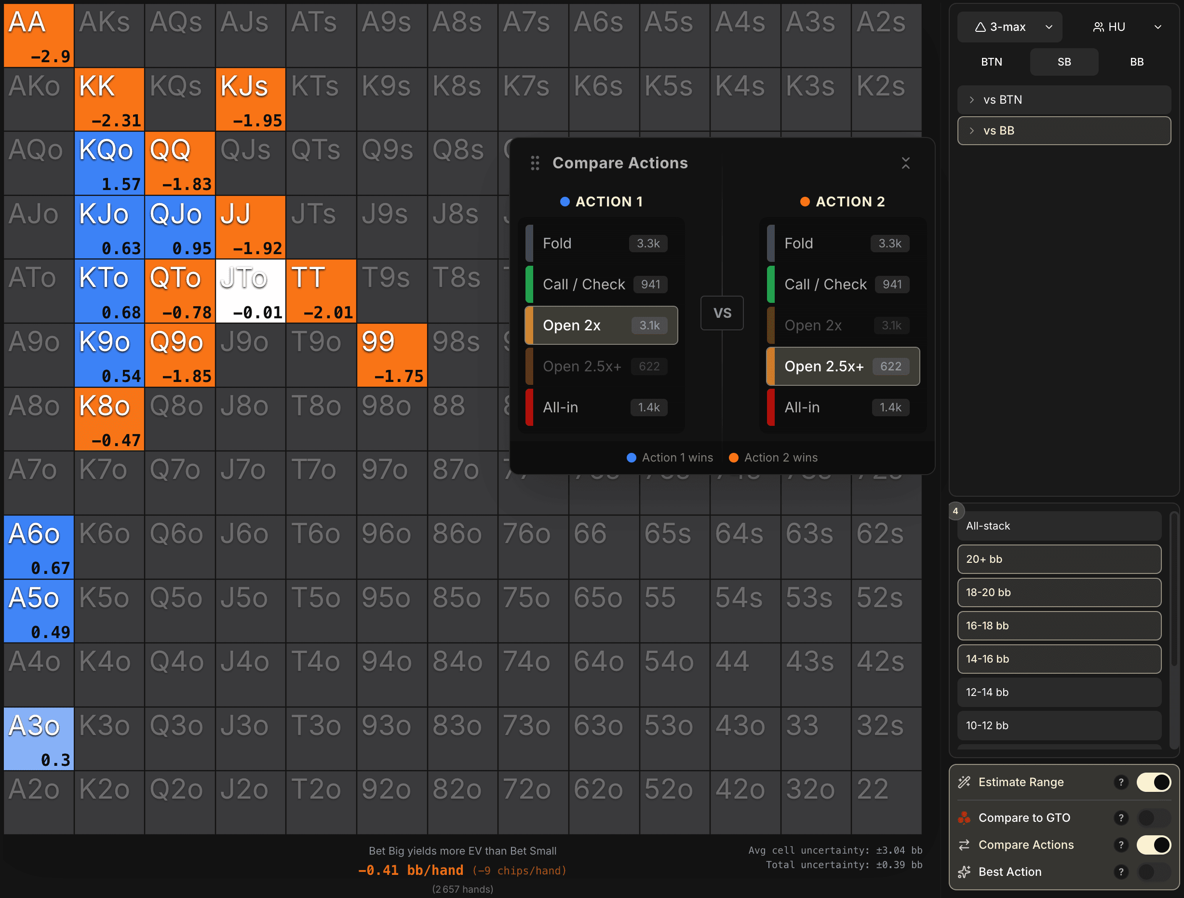1184x898 pixels.
Task: Expand the vs BTN section
Action: point(1063,100)
